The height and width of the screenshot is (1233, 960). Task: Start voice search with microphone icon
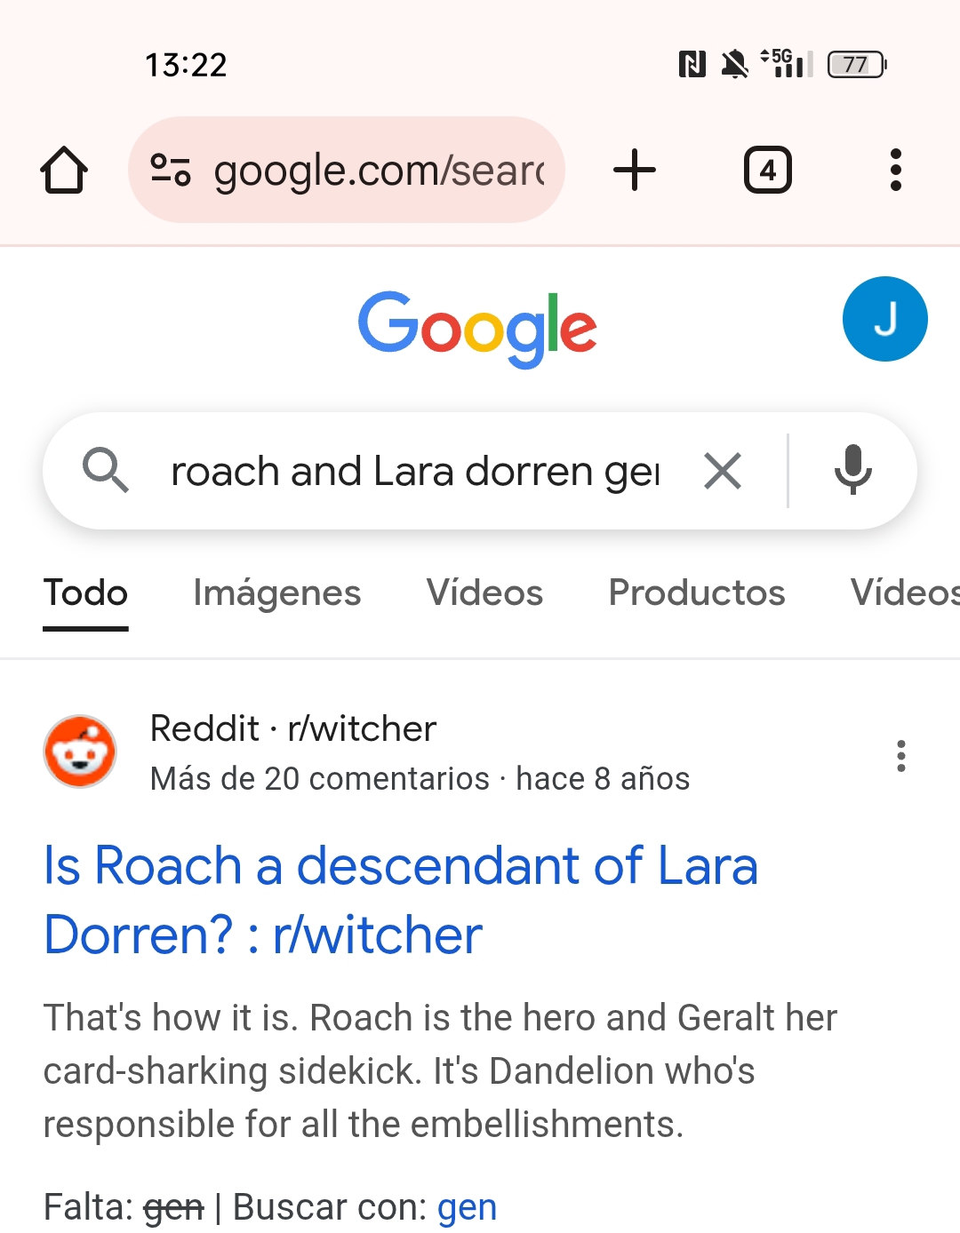point(852,470)
